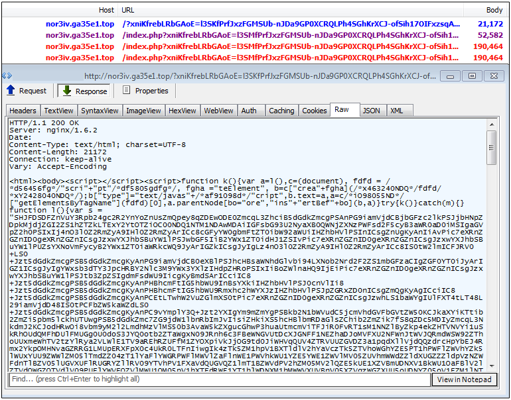Click the navigation arrows icon left of URL
511x400 pixels.
[7, 75]
